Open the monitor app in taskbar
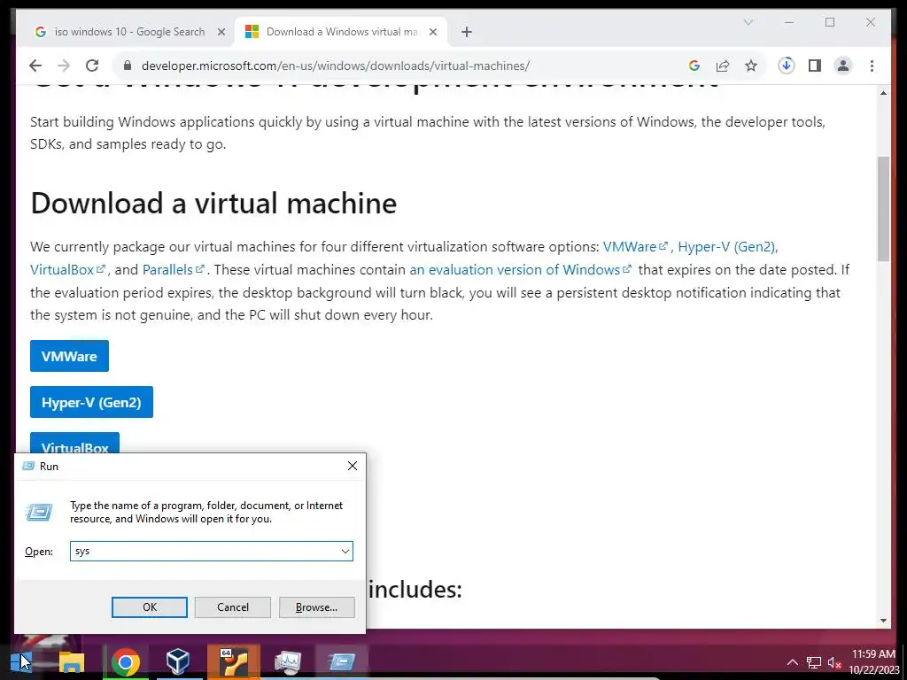This screenshot has height=680, width=907. point(288,662)
